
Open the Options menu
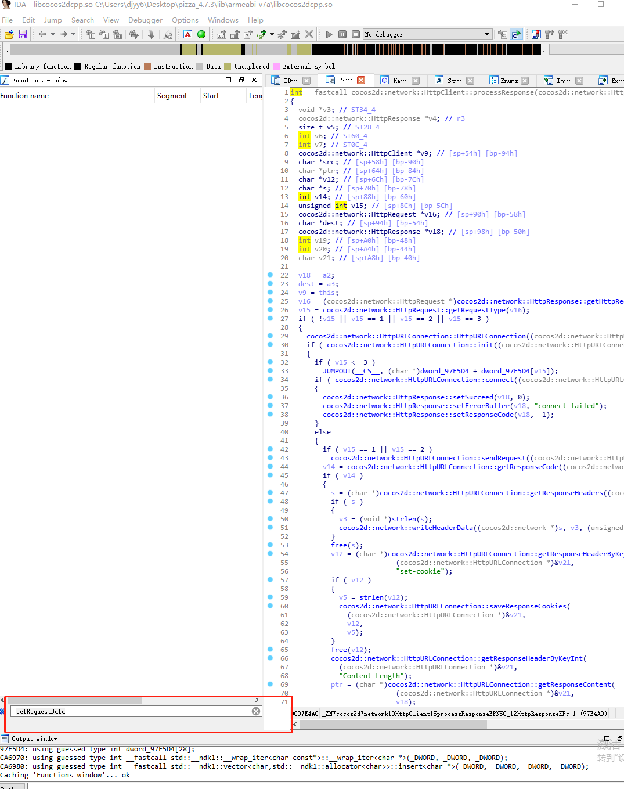(185, 20)
